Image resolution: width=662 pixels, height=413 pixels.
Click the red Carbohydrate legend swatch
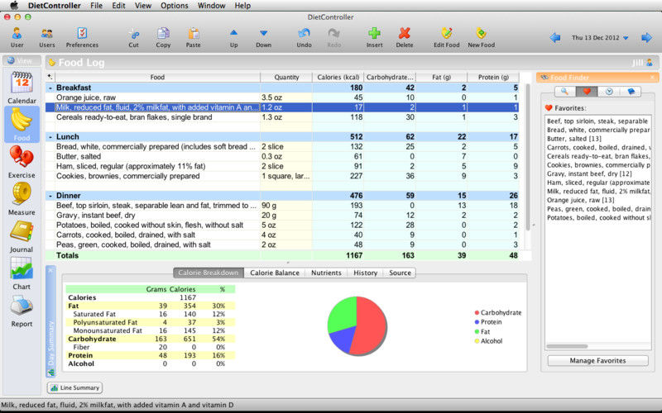click(477, 313)
